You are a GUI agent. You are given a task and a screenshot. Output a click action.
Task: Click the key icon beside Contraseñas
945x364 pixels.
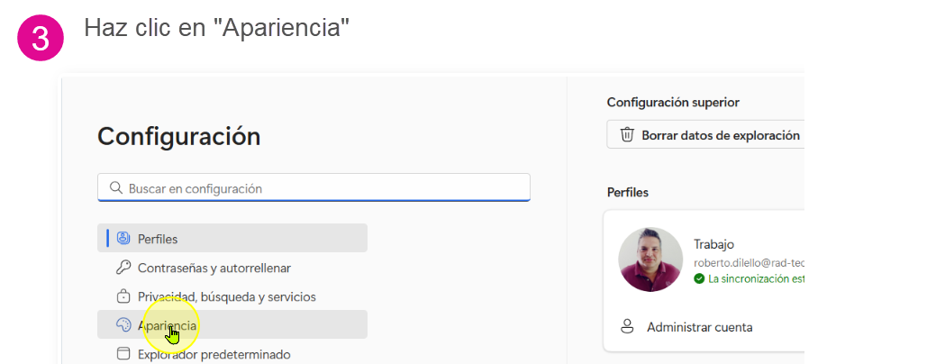[x=123, y=268]
